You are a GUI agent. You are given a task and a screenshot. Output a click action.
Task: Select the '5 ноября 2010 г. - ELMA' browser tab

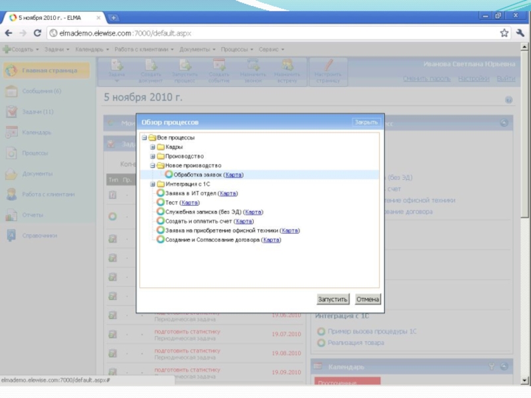point(53,17)
